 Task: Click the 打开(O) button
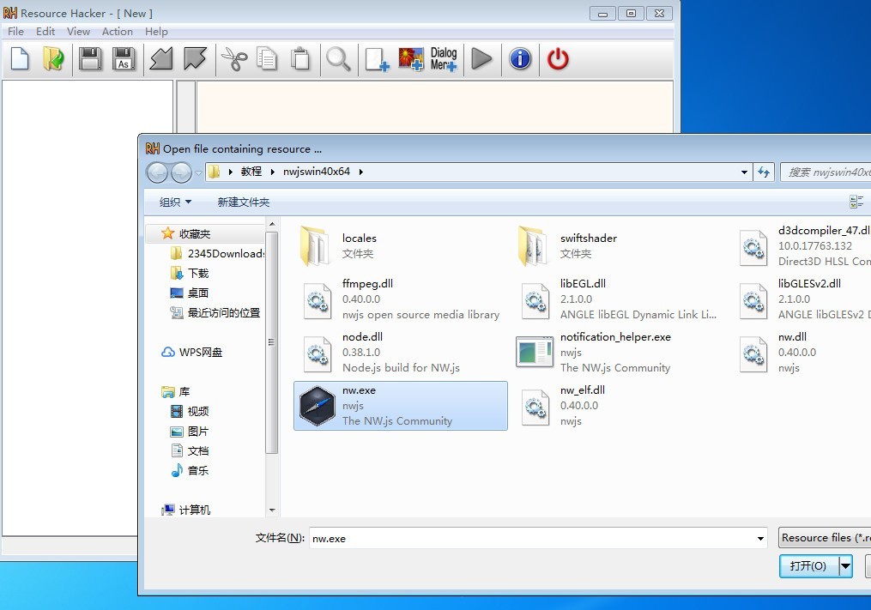807,566
